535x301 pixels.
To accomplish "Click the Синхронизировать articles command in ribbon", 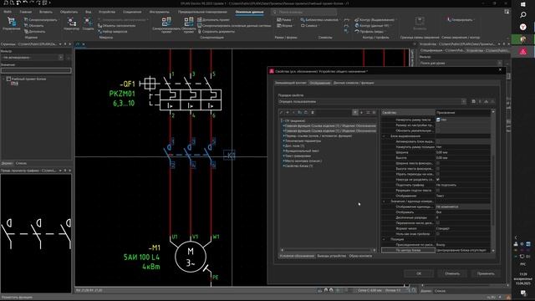I will tap(41, 20).
